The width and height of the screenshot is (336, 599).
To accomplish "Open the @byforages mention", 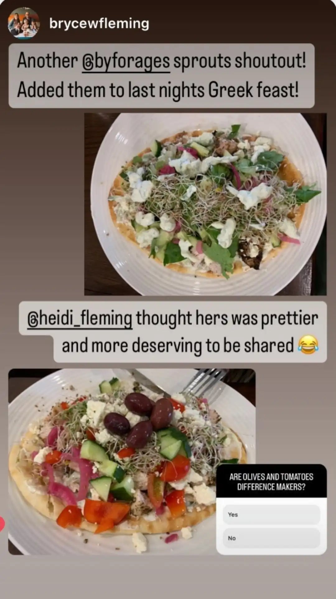I will [x=126, y=61].
